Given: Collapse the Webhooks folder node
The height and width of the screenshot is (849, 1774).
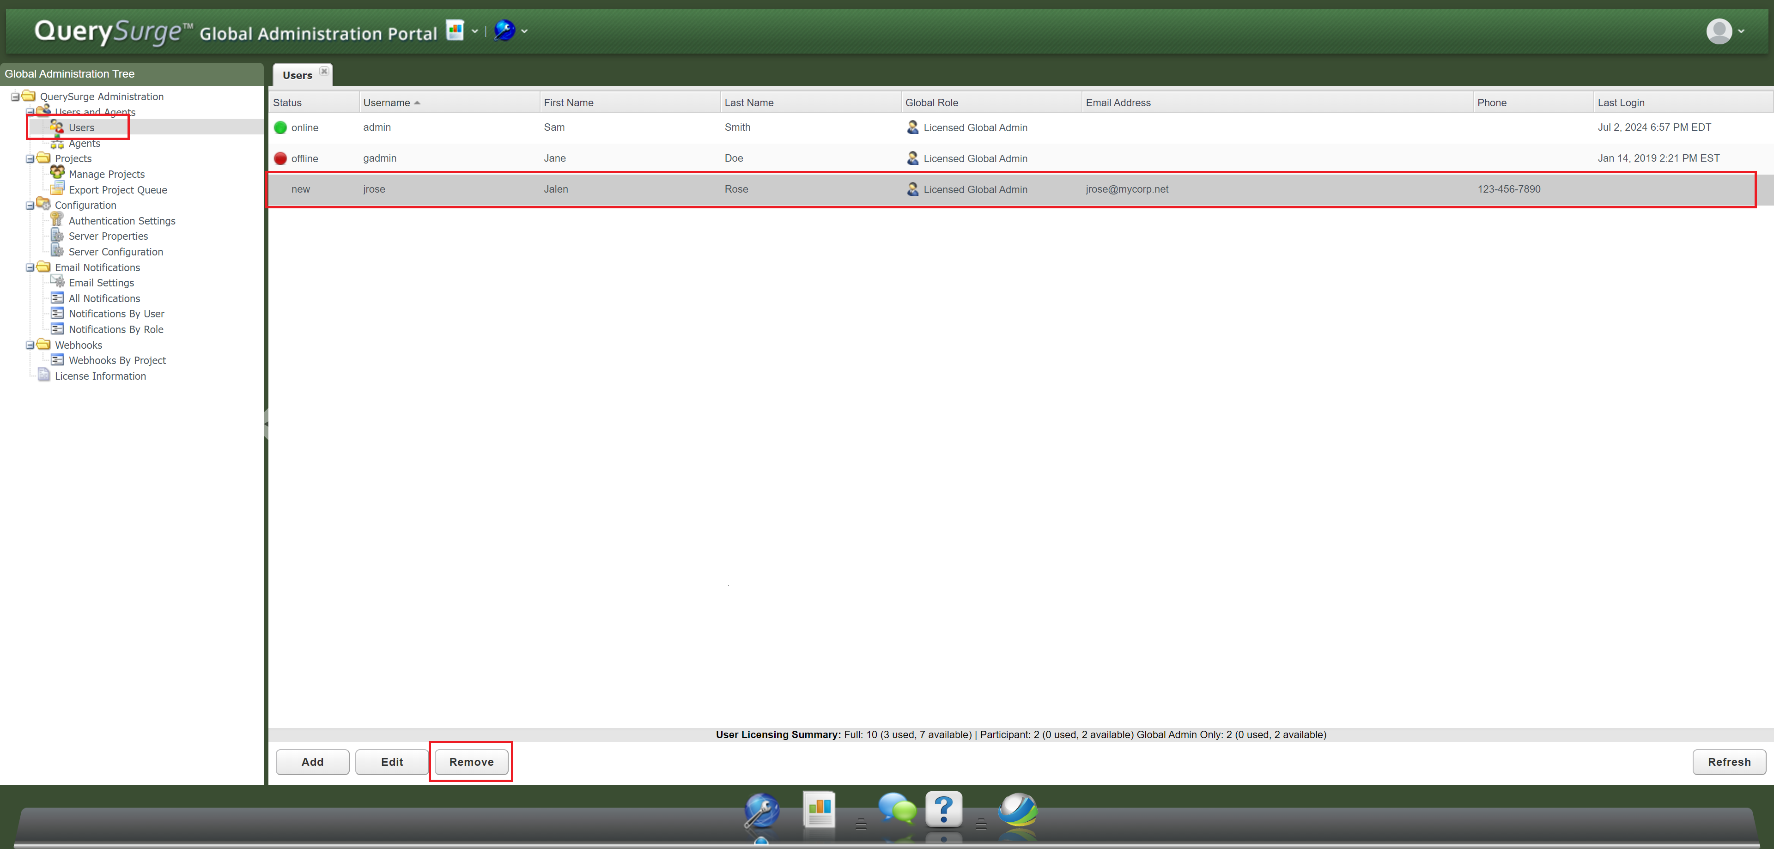Looking at the screenshot, I should pos(30,346).
